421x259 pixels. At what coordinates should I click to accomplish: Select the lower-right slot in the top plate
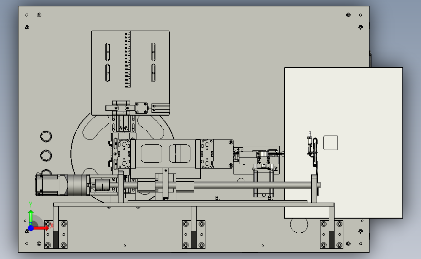(x=153, y=73)
